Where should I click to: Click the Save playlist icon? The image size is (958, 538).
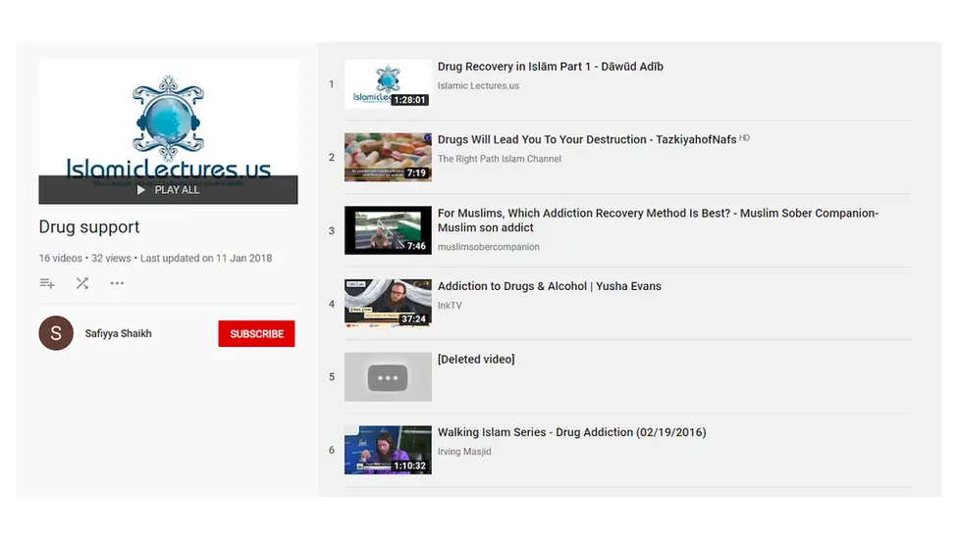pyautogui.click(x=47, y=283)
